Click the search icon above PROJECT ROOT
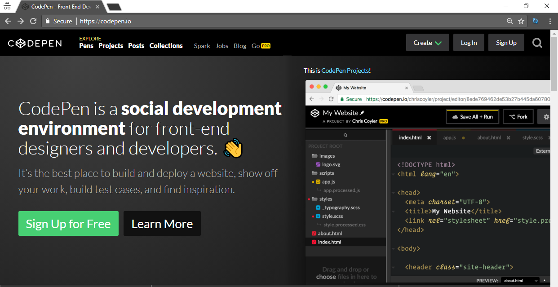Viewport: 558px width, 287px height. click(345, 135)
